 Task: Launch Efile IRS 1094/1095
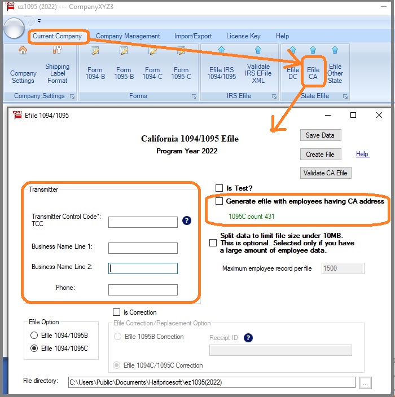[222, 67]
